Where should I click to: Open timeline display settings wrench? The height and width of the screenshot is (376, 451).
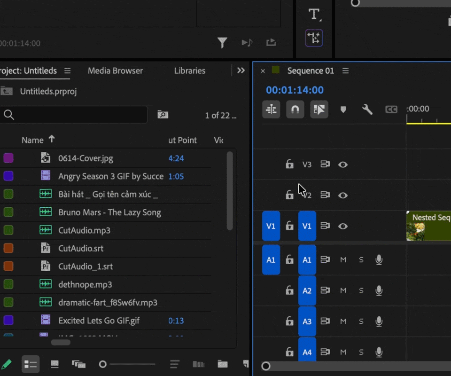pyautogui.click(x=367, y=110)
